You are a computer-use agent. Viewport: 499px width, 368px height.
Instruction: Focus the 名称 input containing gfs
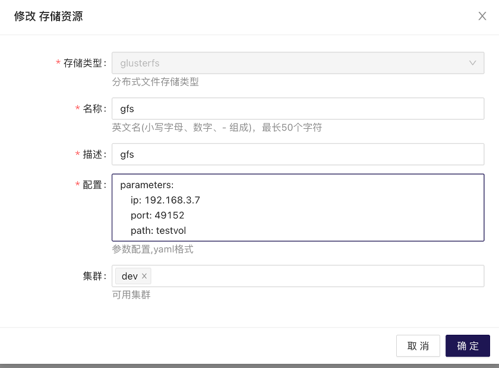[298, 109]
